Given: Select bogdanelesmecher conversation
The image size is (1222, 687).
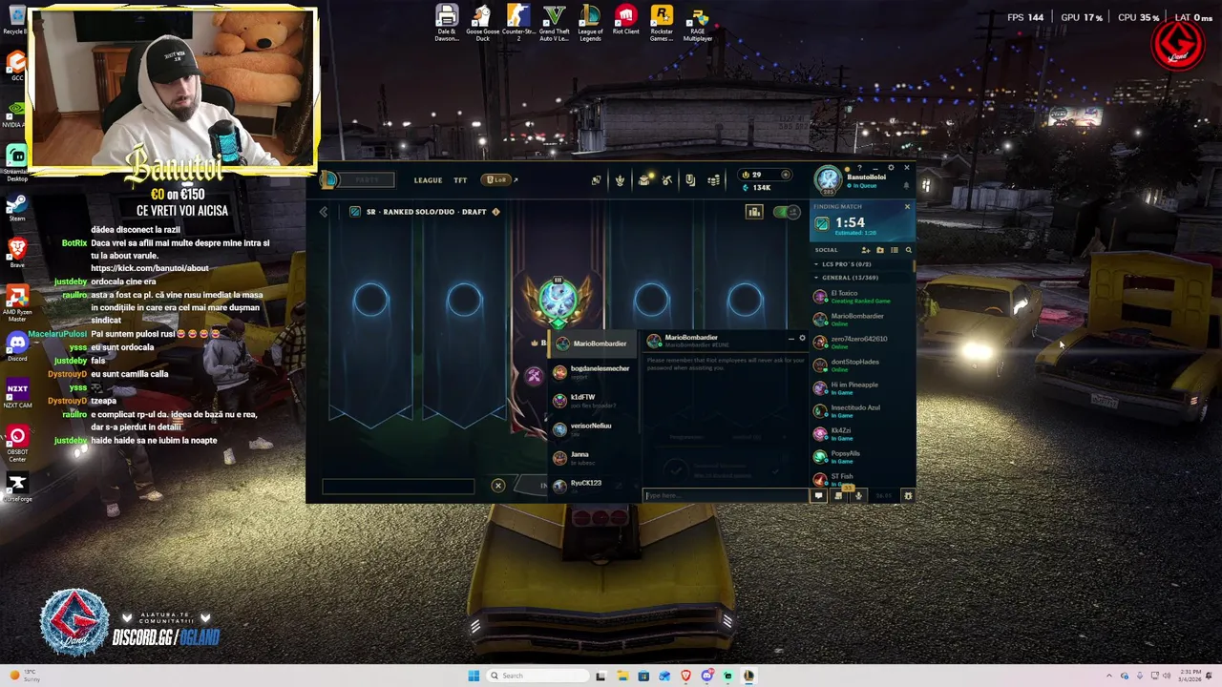Looking at the screenshot, I should click(x=592, y=372).
